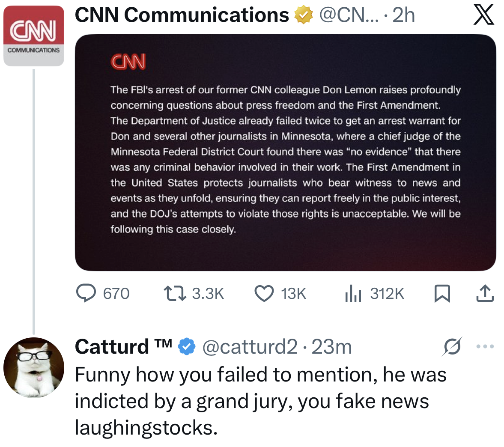The height and width of the screenshot is (447, 504).
Task: Click the @catturd2 handle
Action: (x=249, y=346)
